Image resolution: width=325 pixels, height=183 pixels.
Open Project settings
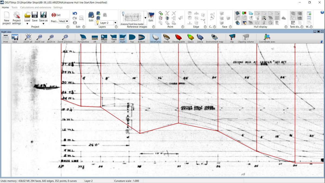coord(17,16)
